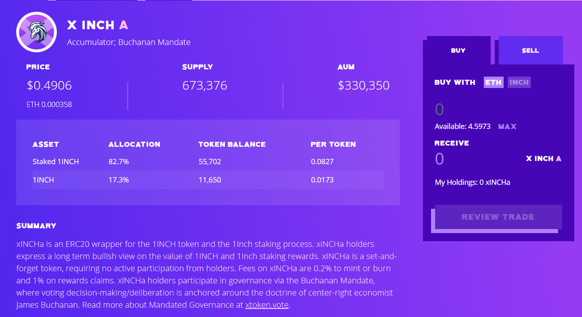
Task: Toggle INCH as the buy currency
Action: point(519,82)
